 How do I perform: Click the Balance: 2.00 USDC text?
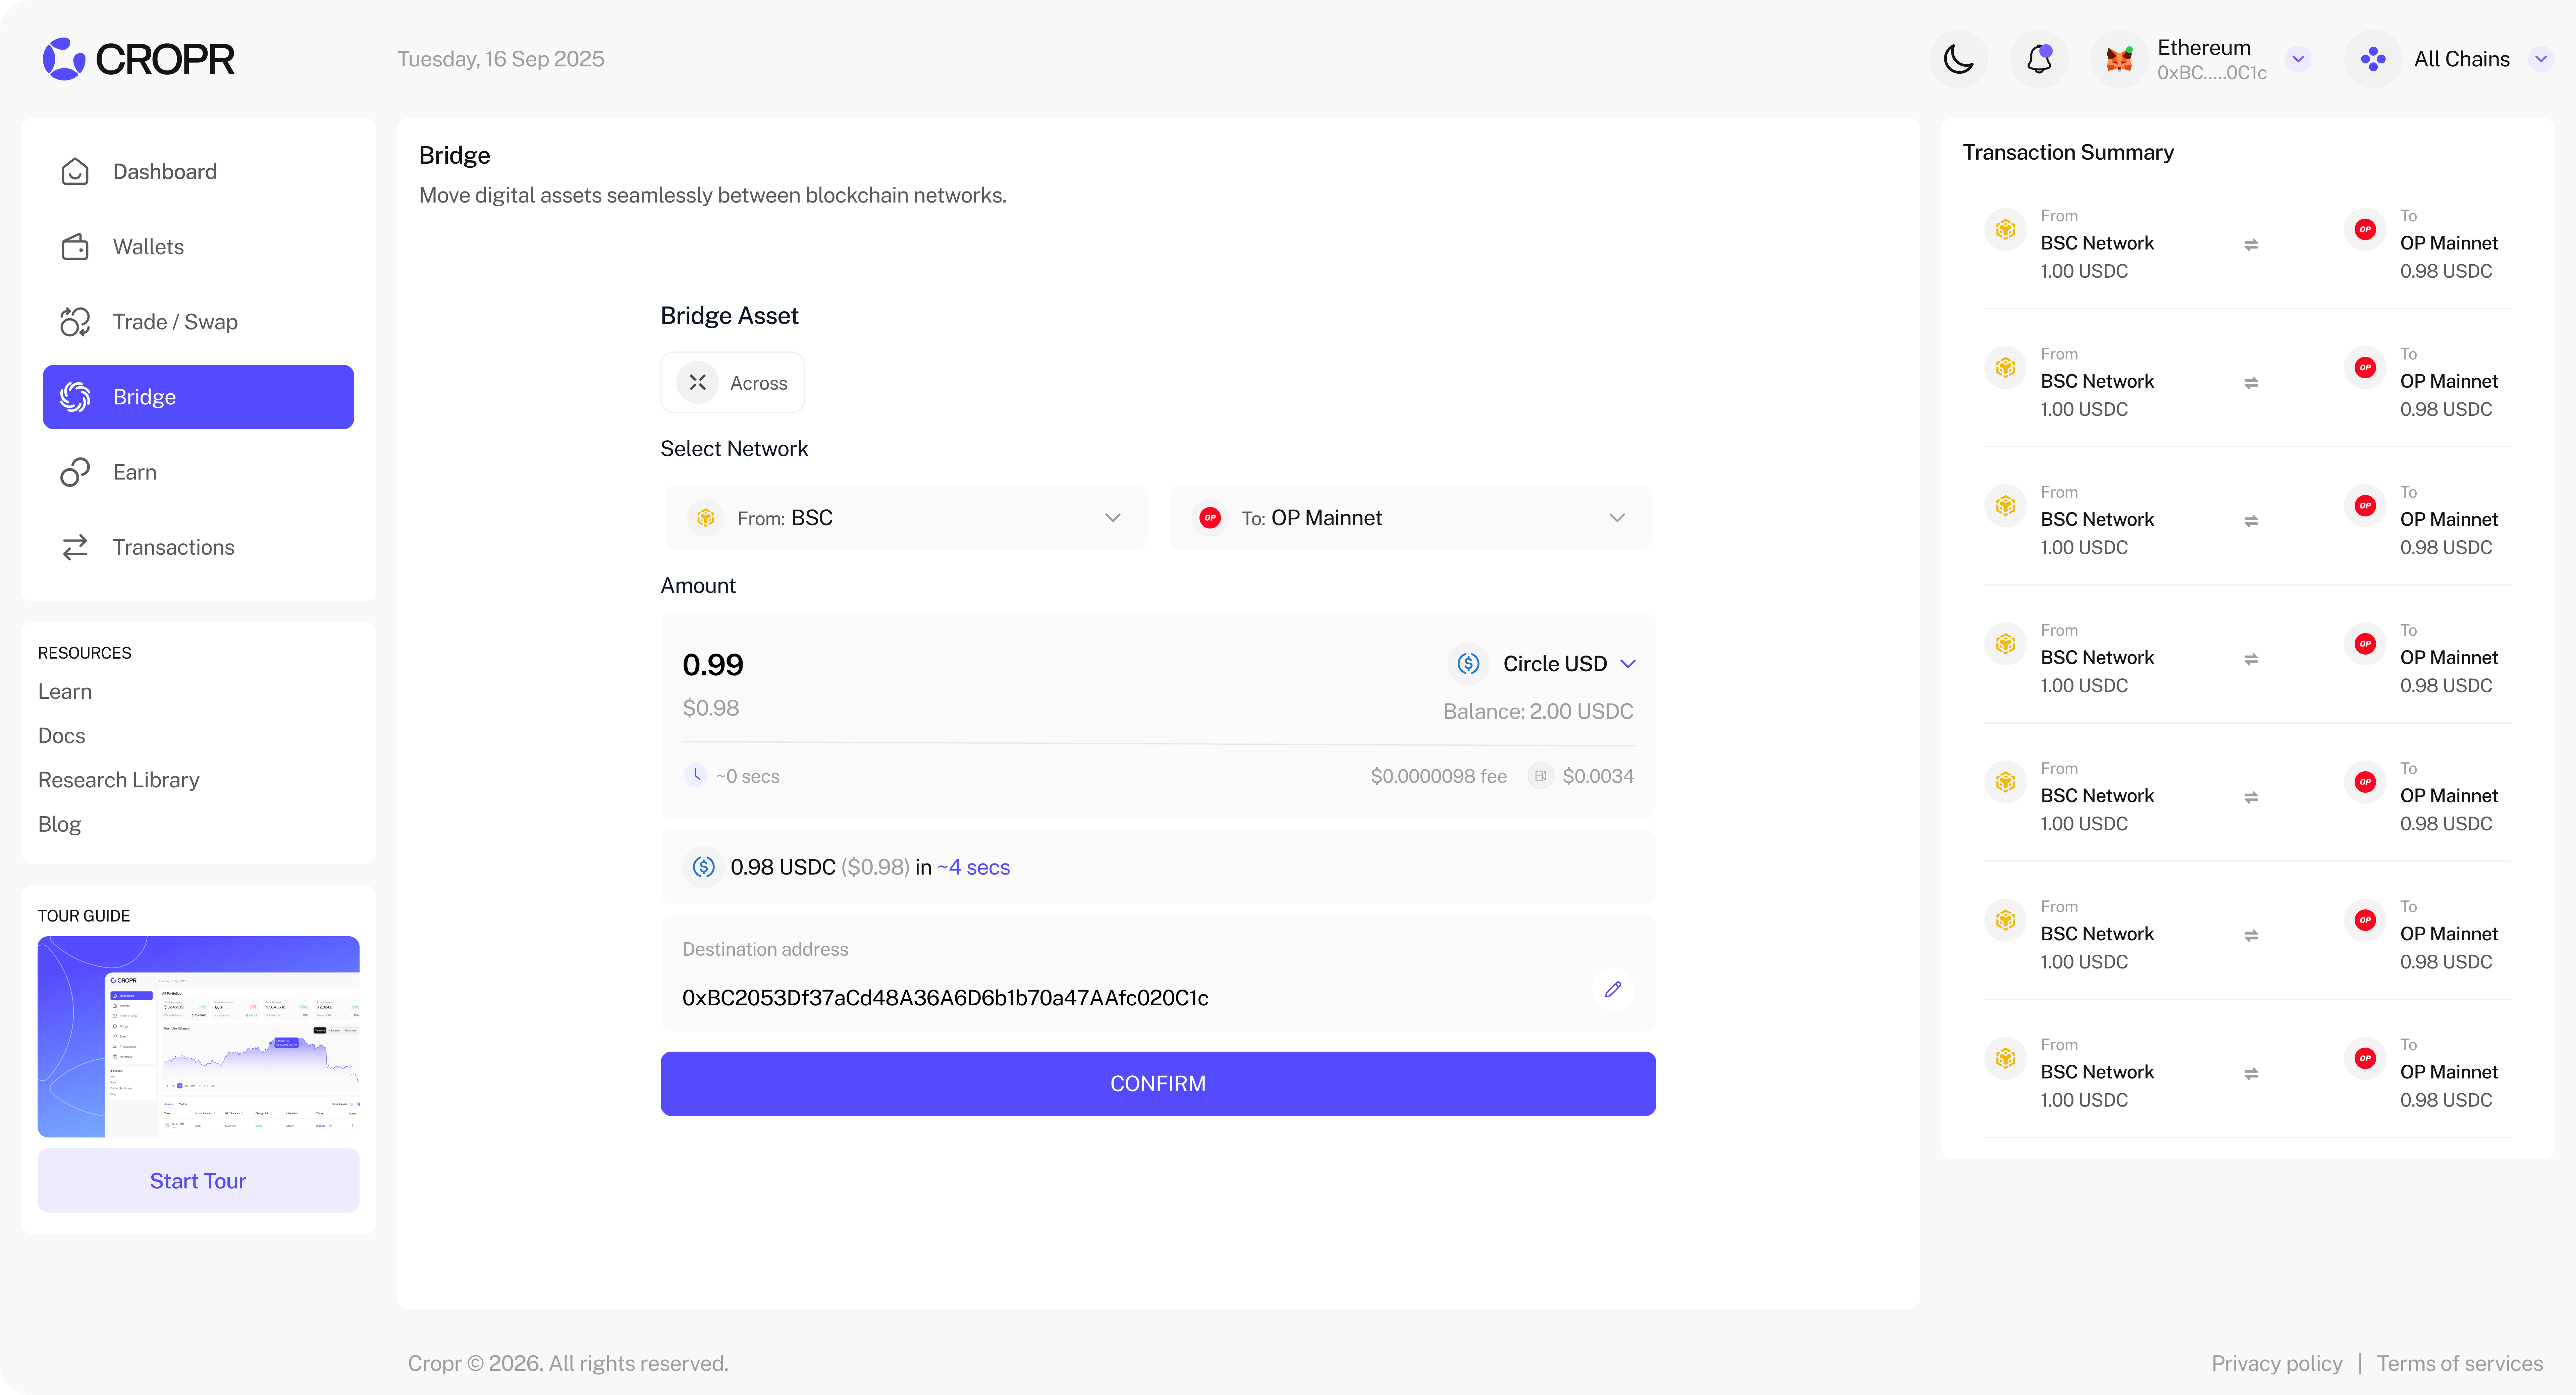[x=1538, y=712]
